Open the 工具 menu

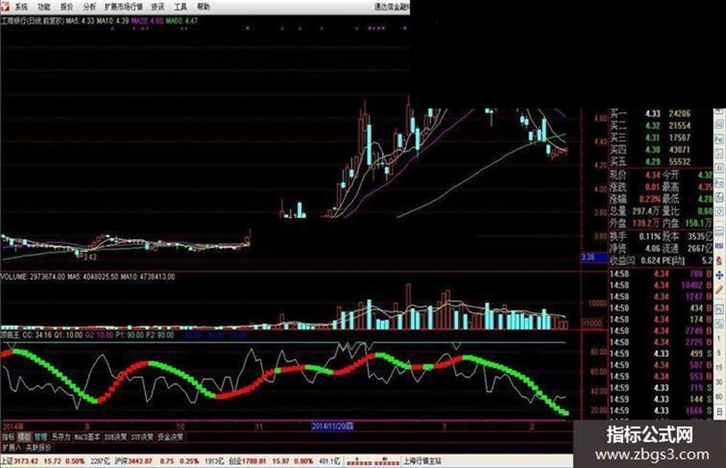(181, 7)
